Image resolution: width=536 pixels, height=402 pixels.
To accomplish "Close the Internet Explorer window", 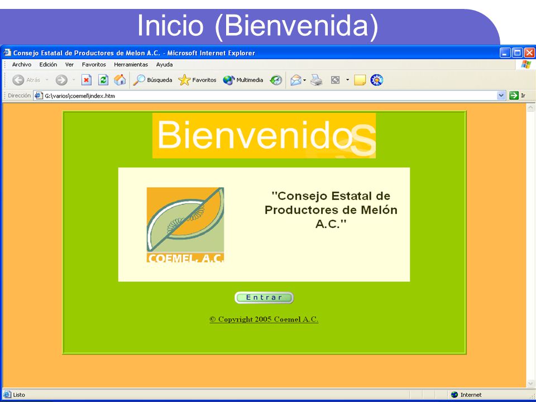I will 529,52.
